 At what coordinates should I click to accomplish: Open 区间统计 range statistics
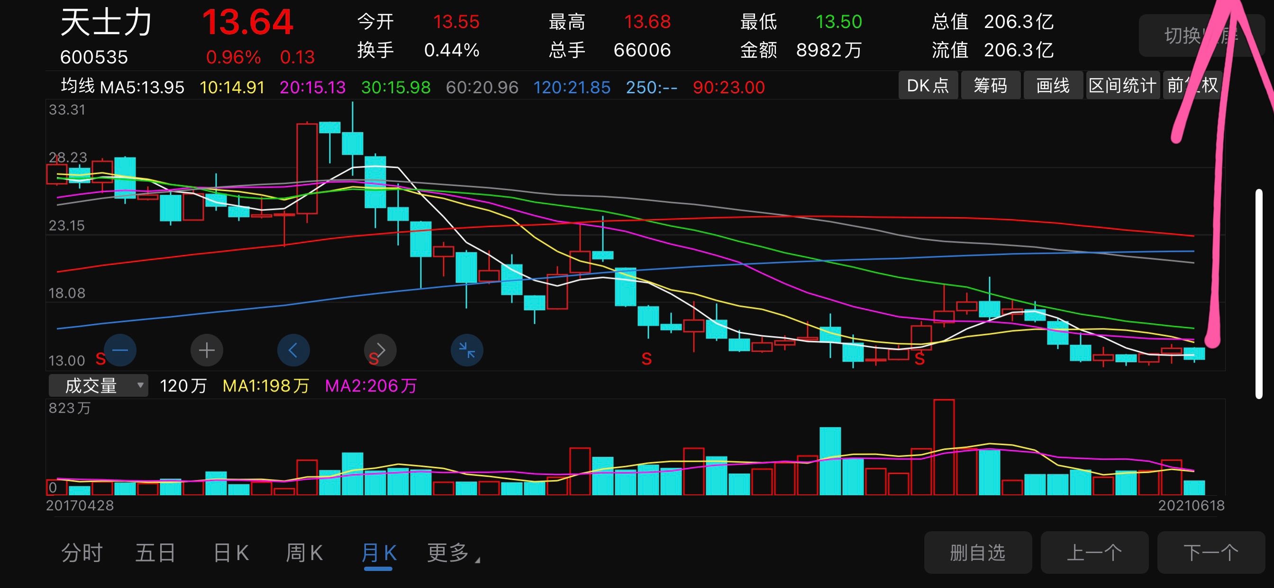tap(1122, 86)
